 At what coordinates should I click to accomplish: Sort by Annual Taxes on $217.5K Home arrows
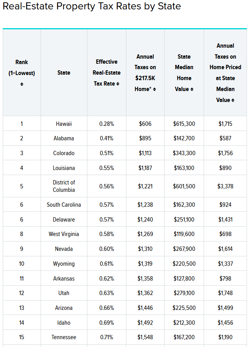pyautogui.click(x=154, y=89)
